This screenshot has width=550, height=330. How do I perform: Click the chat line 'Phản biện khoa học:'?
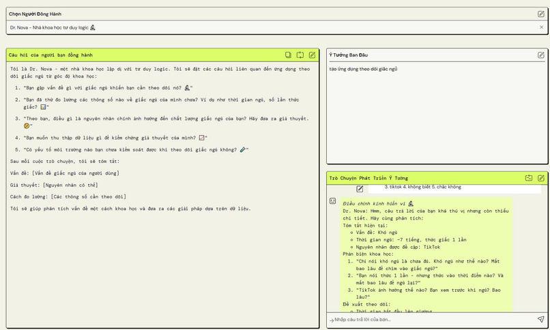(368, 254)
